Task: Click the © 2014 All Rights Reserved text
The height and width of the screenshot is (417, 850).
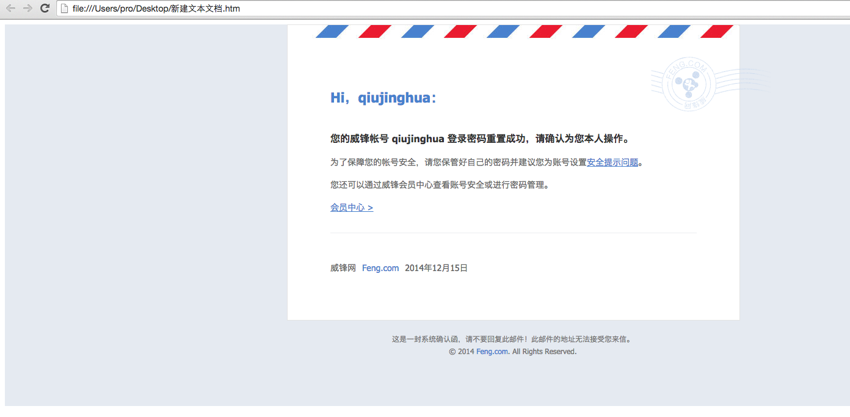Action: [513, 352]
